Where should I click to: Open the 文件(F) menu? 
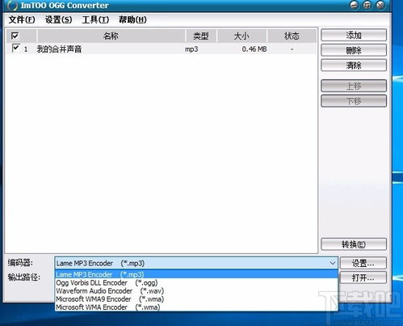pyautogui.click(x=22, y=19)
